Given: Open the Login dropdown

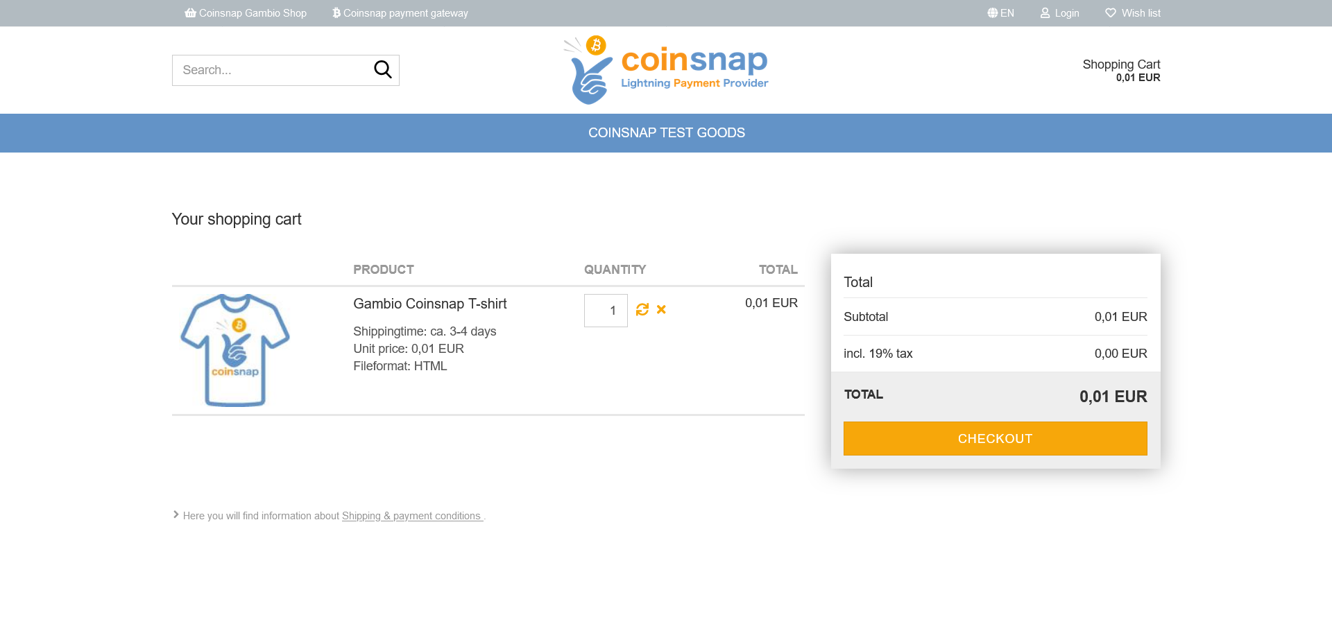Looking at the screenshot, I should click(x=1060, y=12).
